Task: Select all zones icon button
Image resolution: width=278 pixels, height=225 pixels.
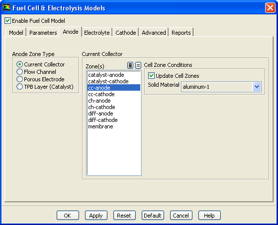Action: pos(130,65)
